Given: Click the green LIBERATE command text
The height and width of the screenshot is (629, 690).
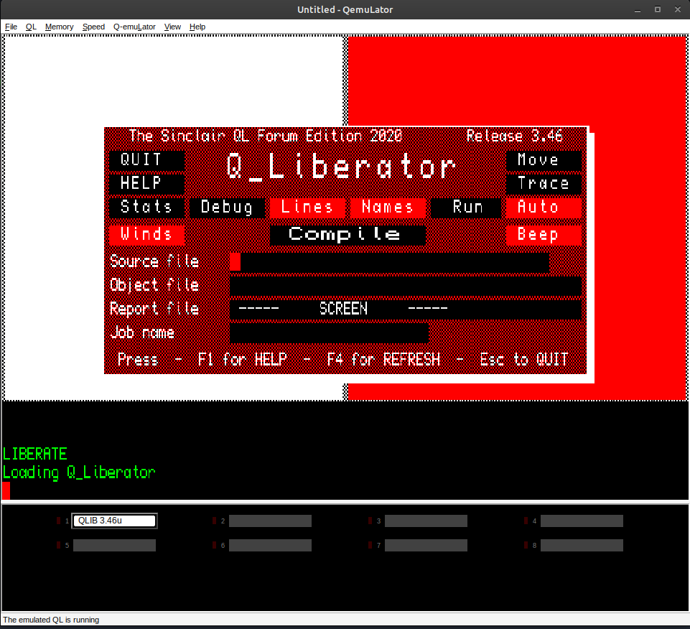Looking at the screenshot, I should [x=34, y=454].
